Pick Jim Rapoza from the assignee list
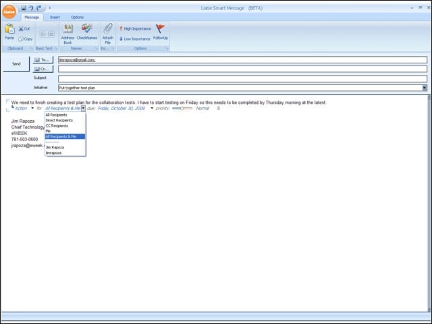 pyautogui.click(x=65, y=147)
